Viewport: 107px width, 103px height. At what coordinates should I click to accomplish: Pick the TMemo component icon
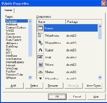click(41, 64)
